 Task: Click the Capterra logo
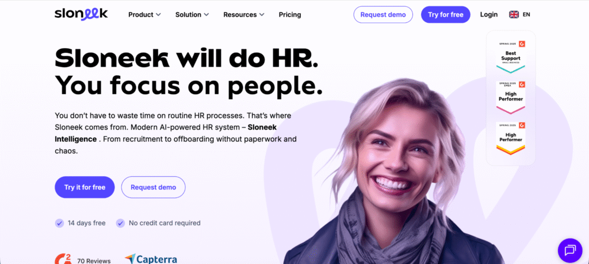pos(151,259)
